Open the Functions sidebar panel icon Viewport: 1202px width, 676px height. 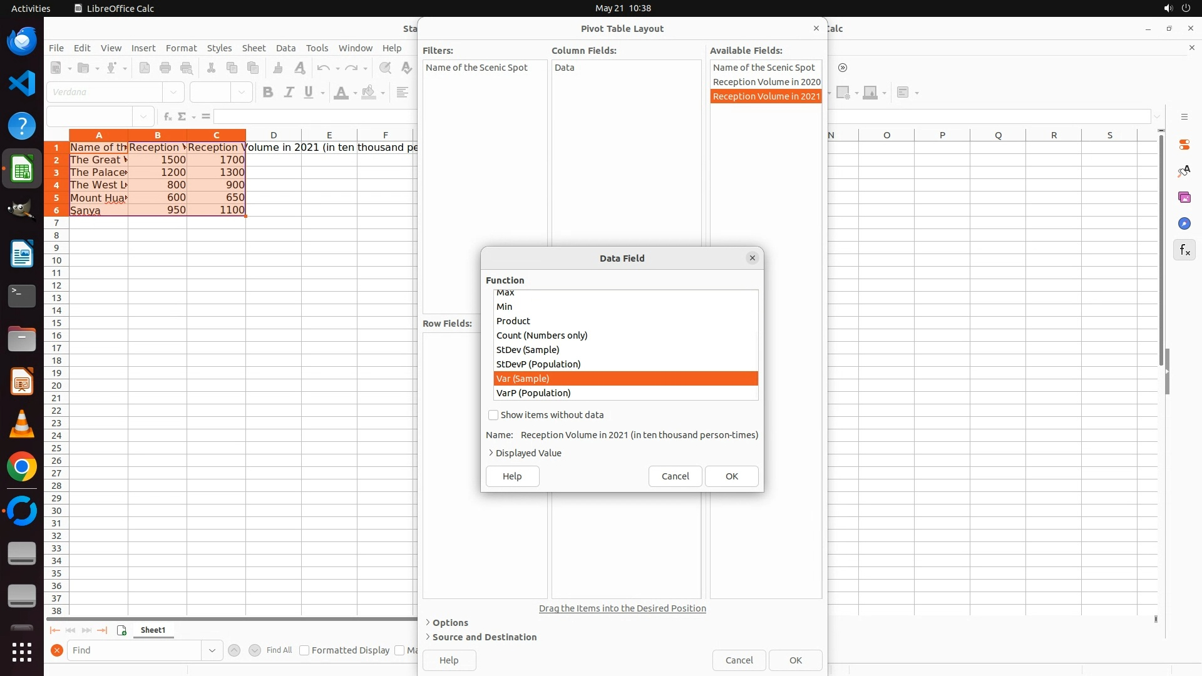[1184, 250]
